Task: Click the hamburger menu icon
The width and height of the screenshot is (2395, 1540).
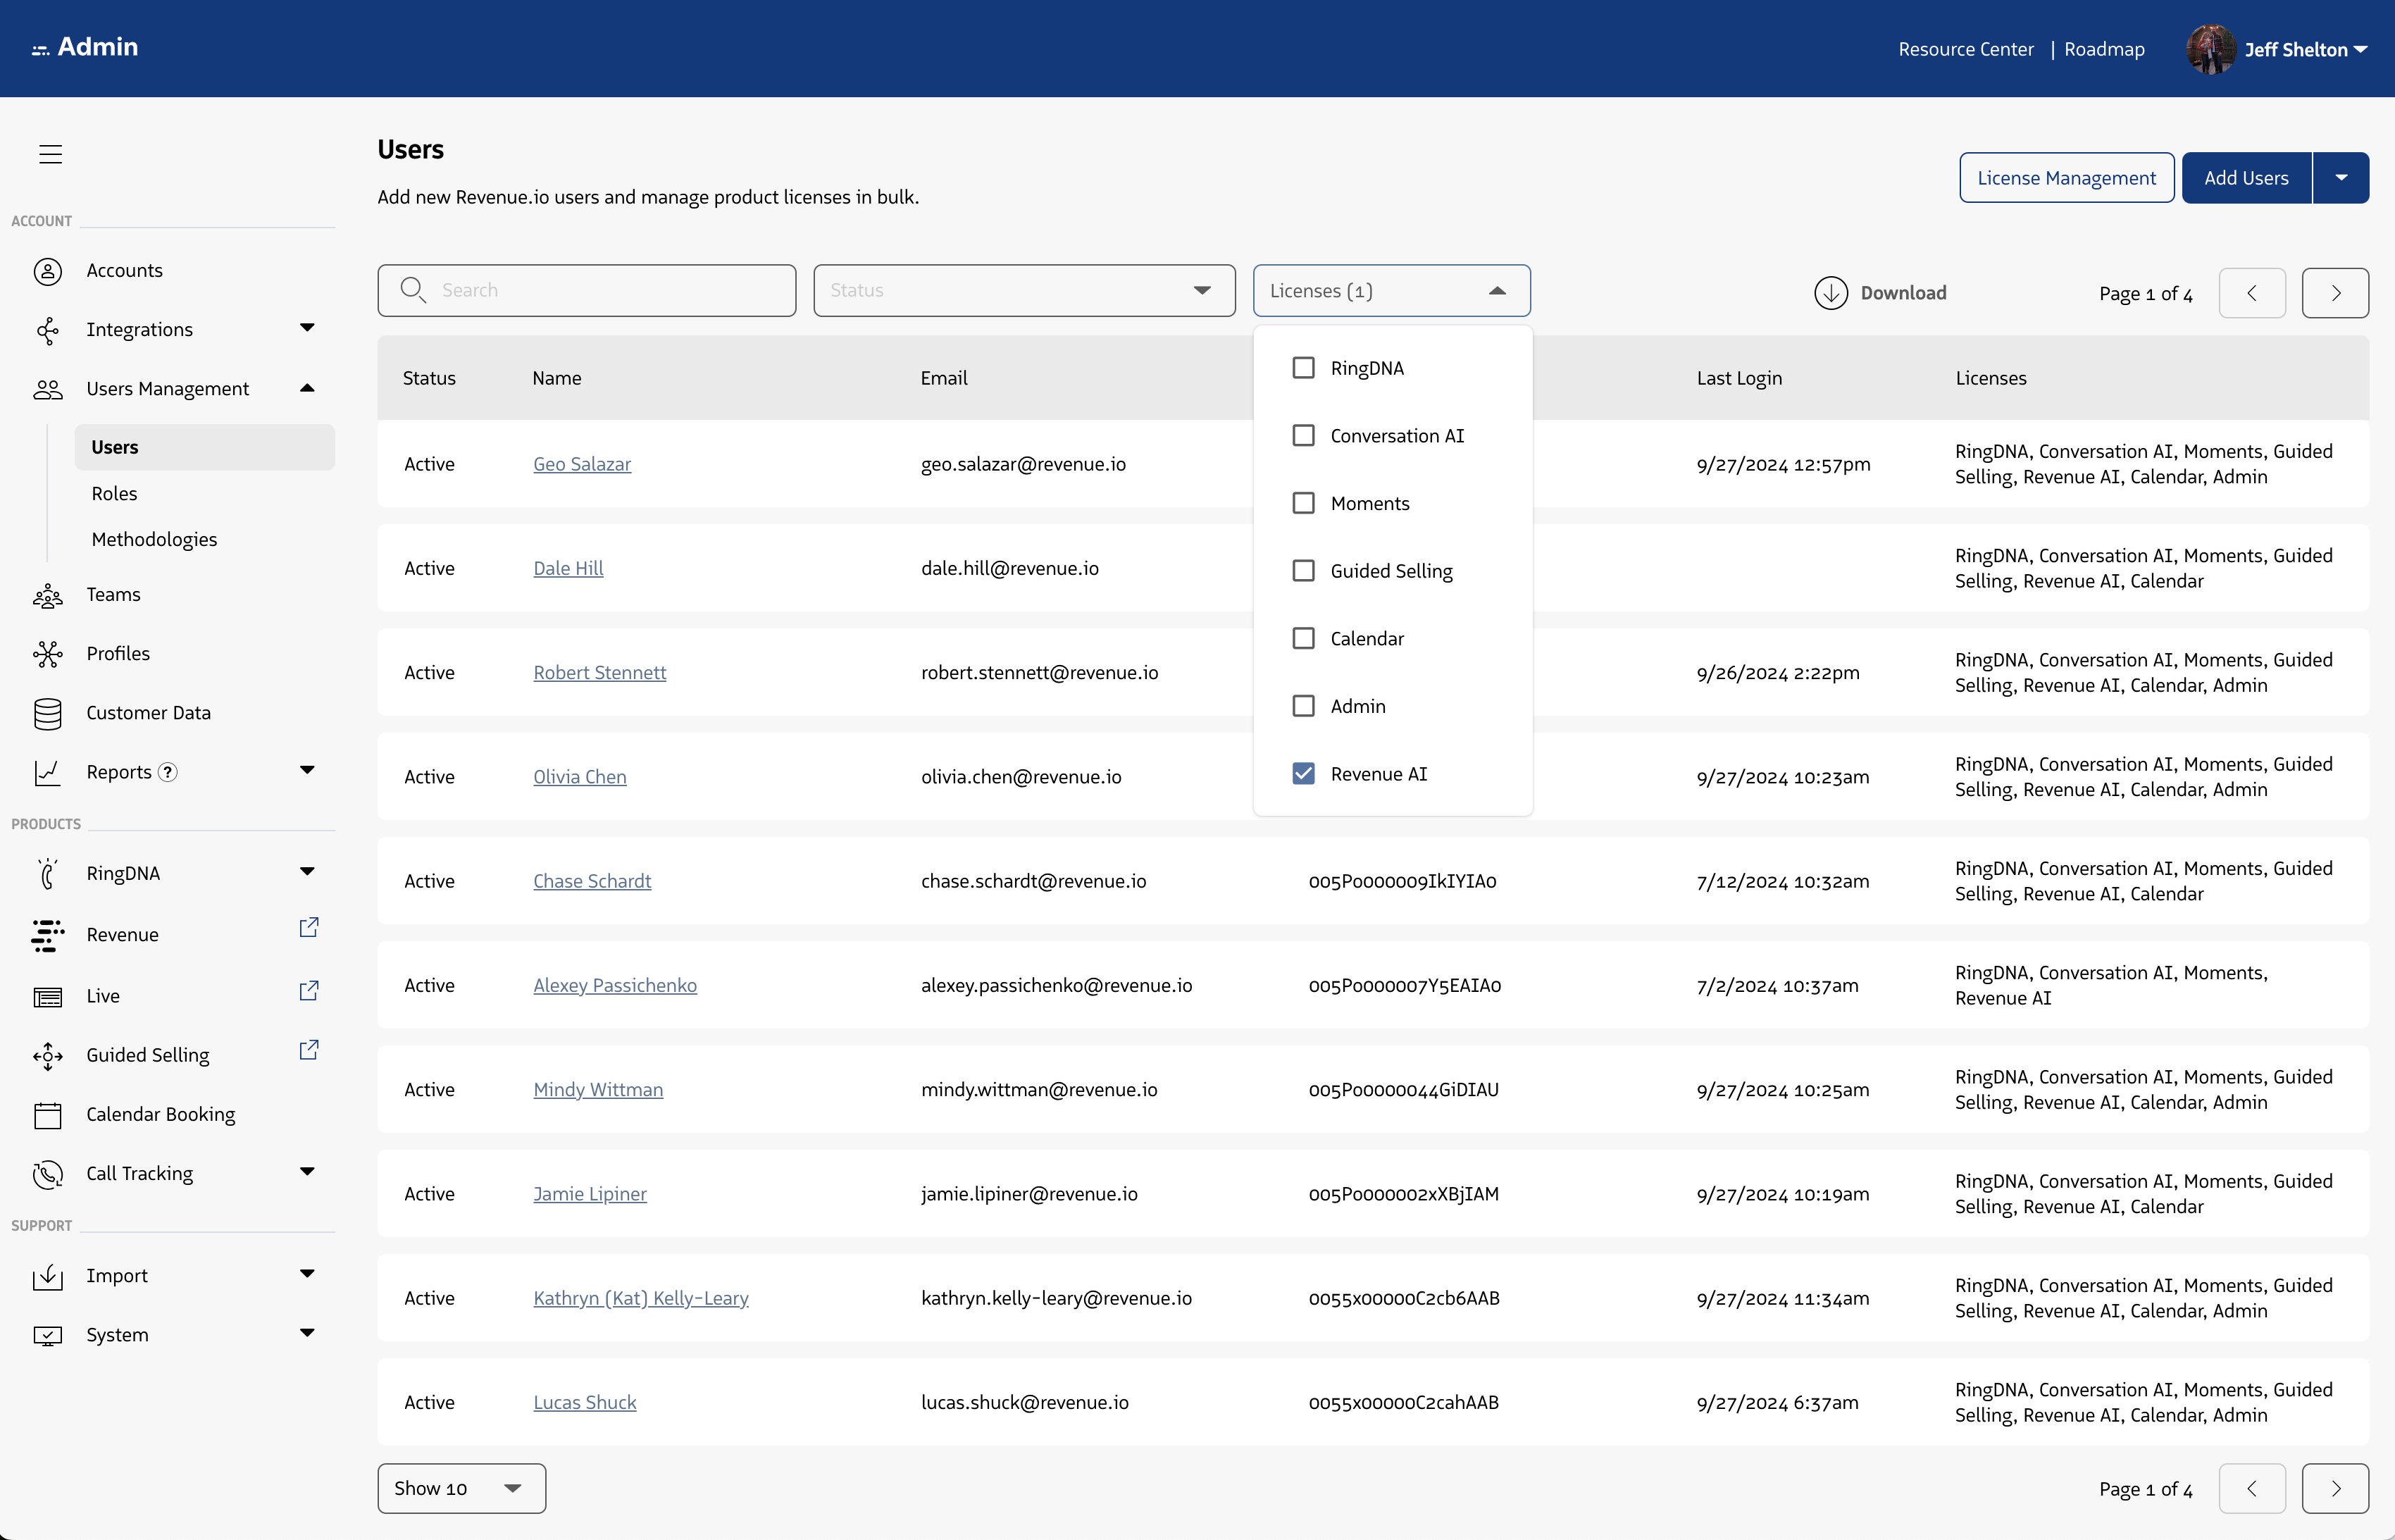Action: 50,154
